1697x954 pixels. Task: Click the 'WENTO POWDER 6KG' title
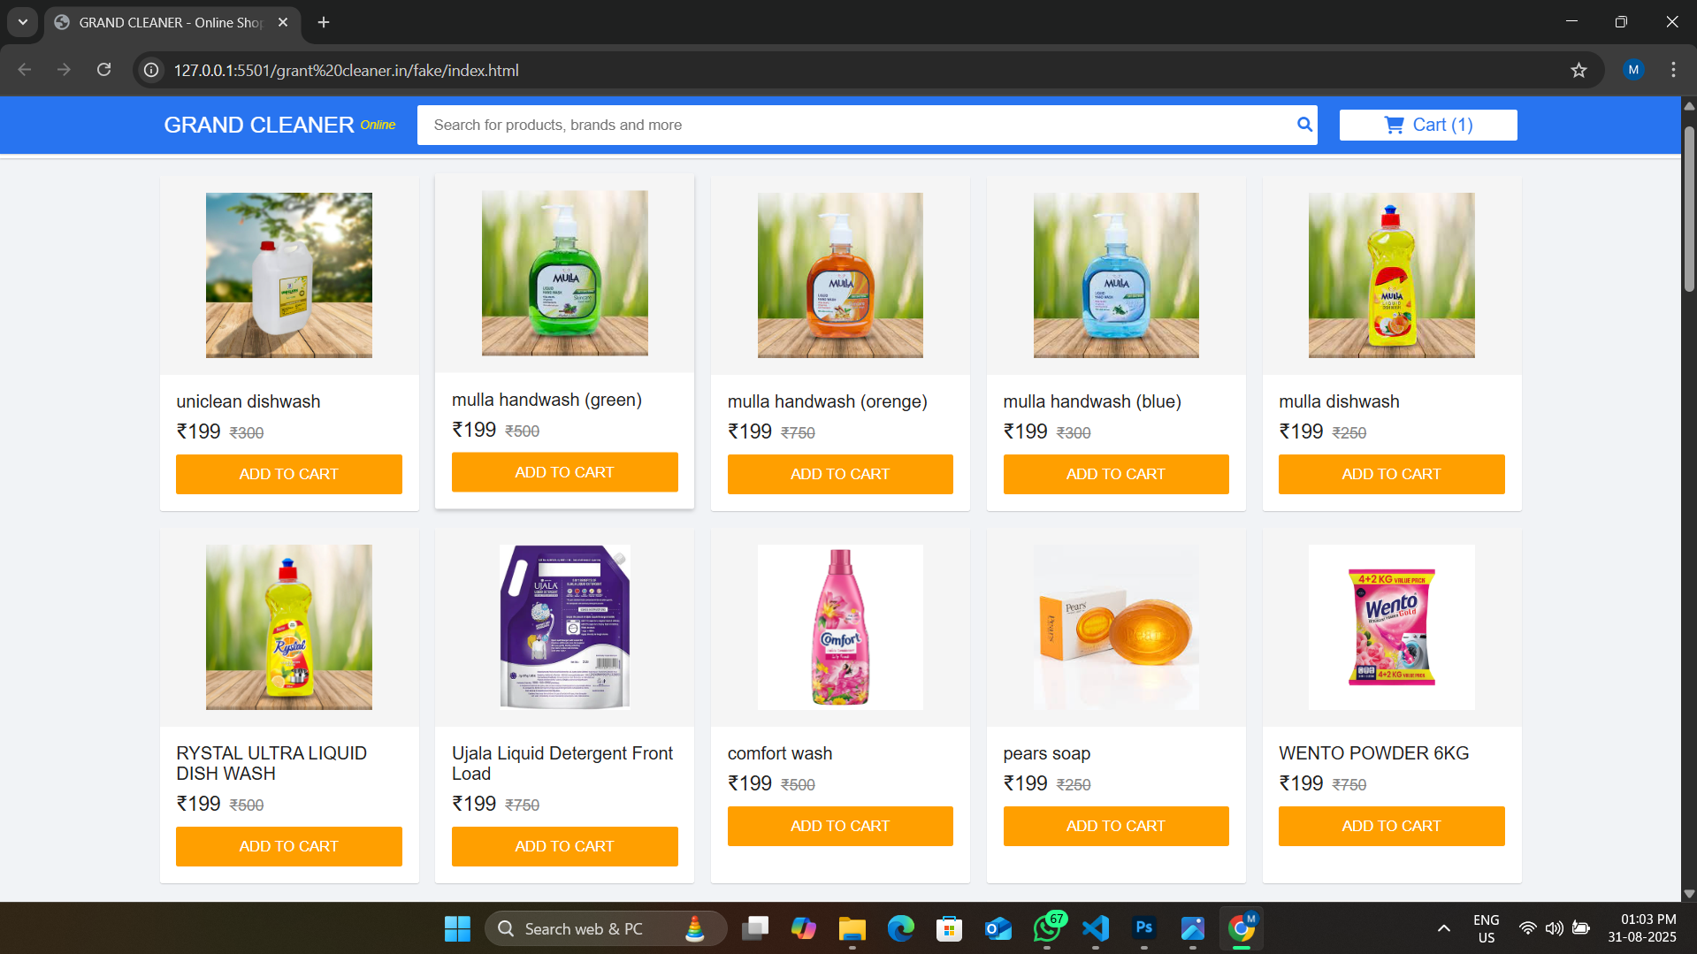(x=1374, y=753)
